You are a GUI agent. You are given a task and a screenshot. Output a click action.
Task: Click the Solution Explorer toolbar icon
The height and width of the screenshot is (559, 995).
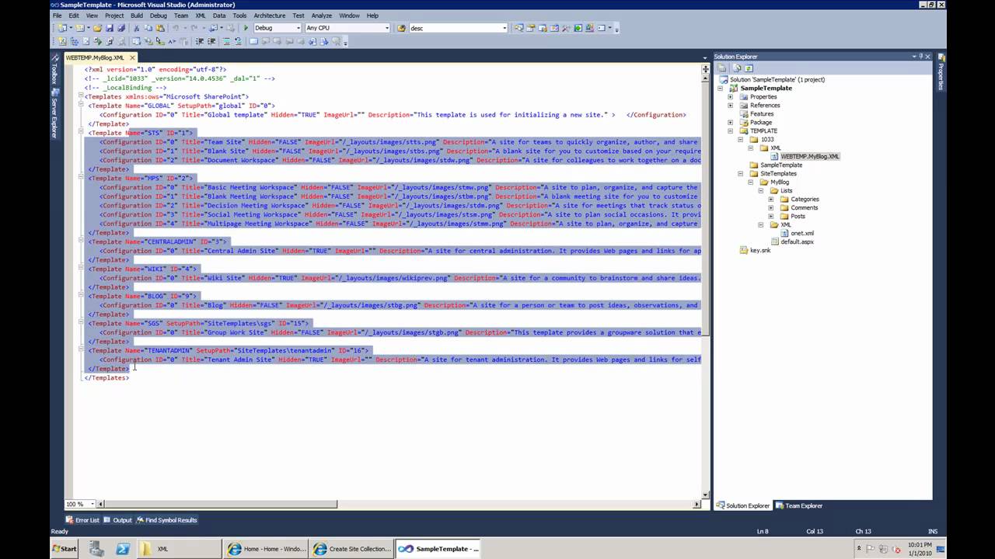tap(518, 28)
